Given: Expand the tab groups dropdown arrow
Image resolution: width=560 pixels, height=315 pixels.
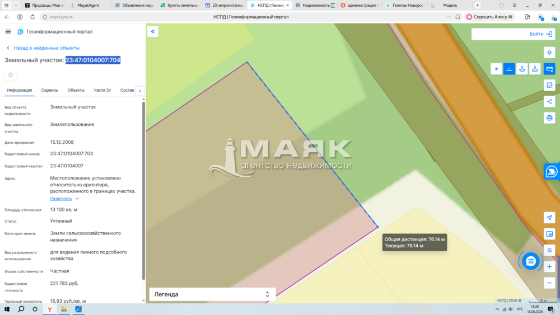Looking at the screenshot, I should (x=16, y=6).
